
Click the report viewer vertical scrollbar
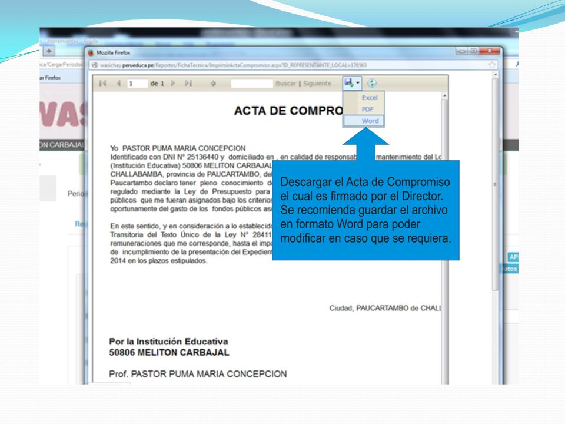point(445,238)
